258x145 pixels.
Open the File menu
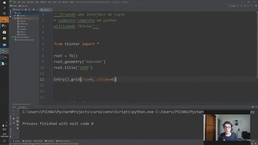(x=15, y=2)
